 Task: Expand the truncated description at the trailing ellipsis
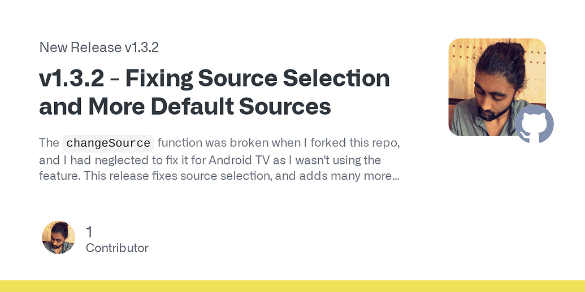pos(395,176)
